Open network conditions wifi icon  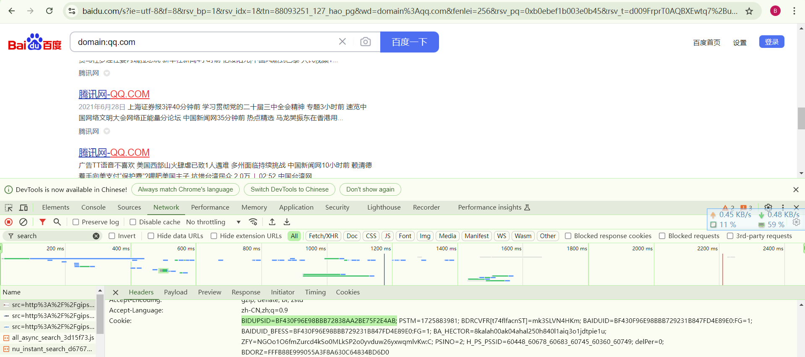tap(253, 222)
